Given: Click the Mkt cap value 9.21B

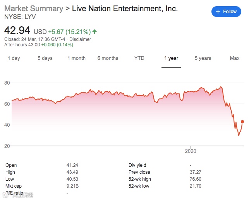Looking at the screenshot, I should tap(73, 186).
